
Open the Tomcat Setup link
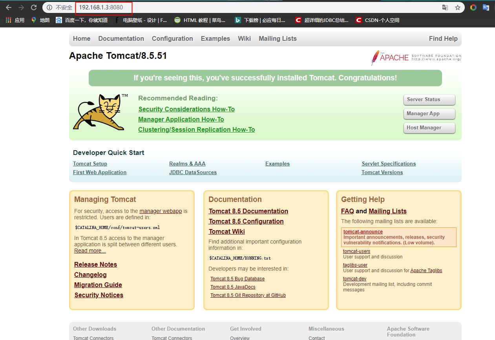[x=90, y=164]
